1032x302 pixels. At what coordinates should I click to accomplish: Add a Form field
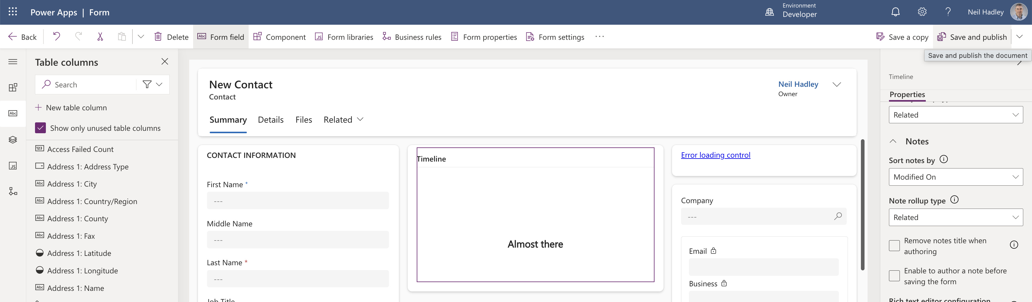(221, 37)
